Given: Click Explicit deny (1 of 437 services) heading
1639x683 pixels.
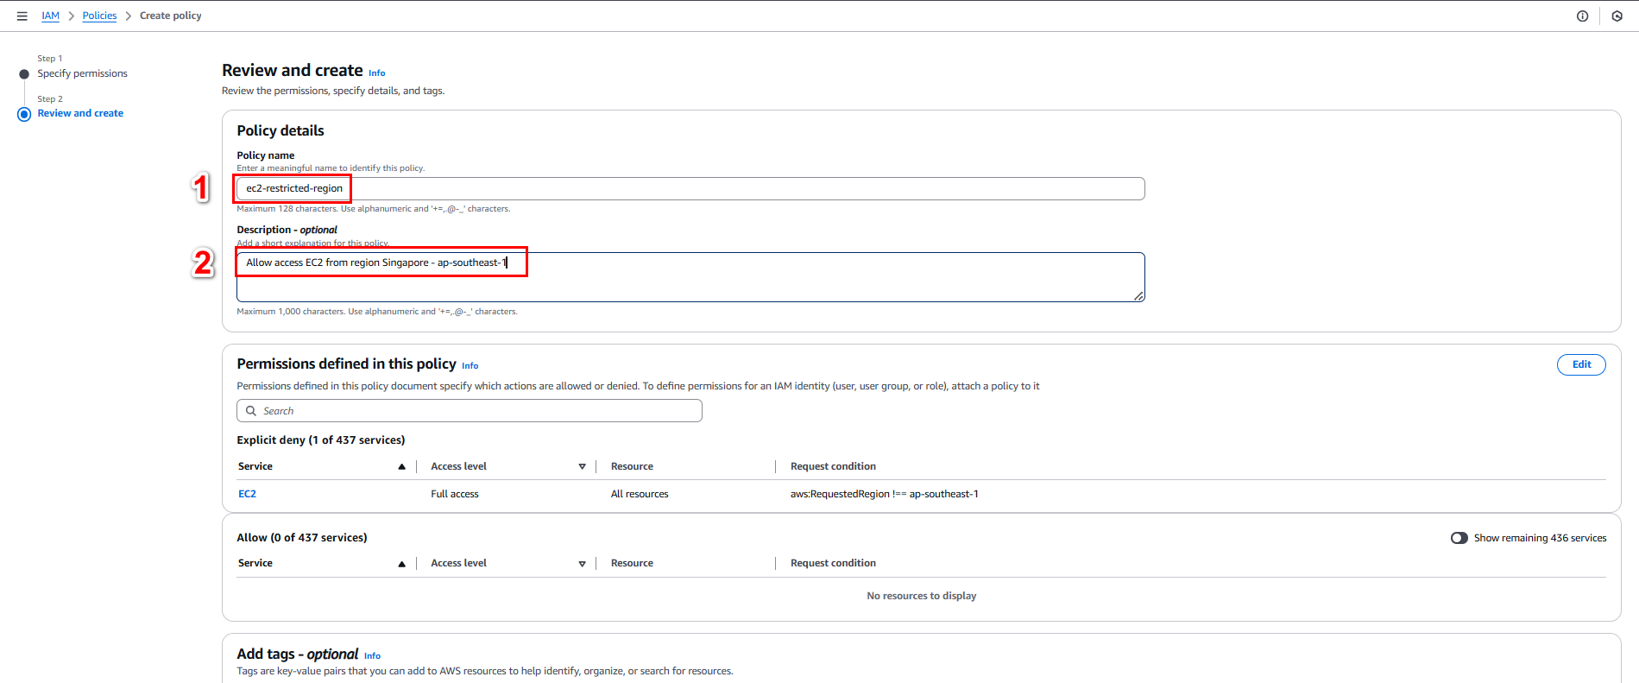Looking at the screenshot, I should [x=321, y=440].
